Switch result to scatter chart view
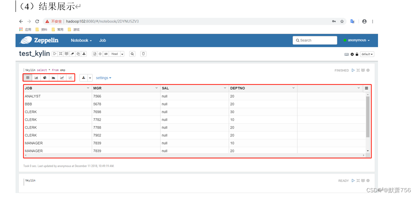The width and height of the screenshot is (417, 197). coord(70,78)
